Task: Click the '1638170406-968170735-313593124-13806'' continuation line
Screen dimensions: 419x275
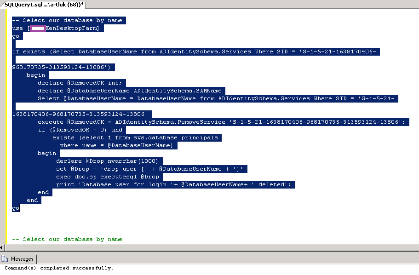Action: point(80,114)
